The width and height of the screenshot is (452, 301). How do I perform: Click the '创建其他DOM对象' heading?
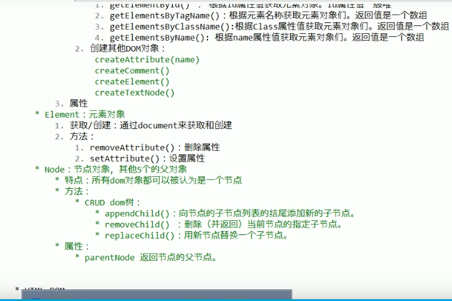(120, 48)
